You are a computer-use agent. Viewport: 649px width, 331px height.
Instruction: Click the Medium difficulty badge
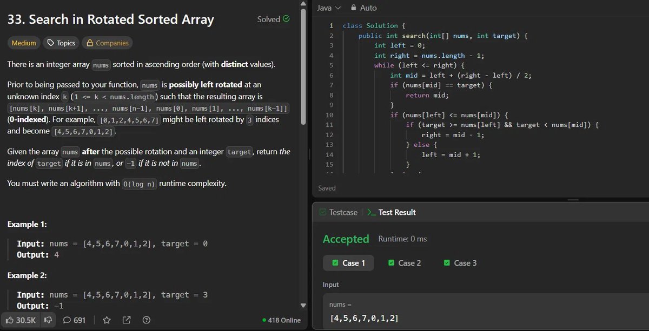(24, 43)
